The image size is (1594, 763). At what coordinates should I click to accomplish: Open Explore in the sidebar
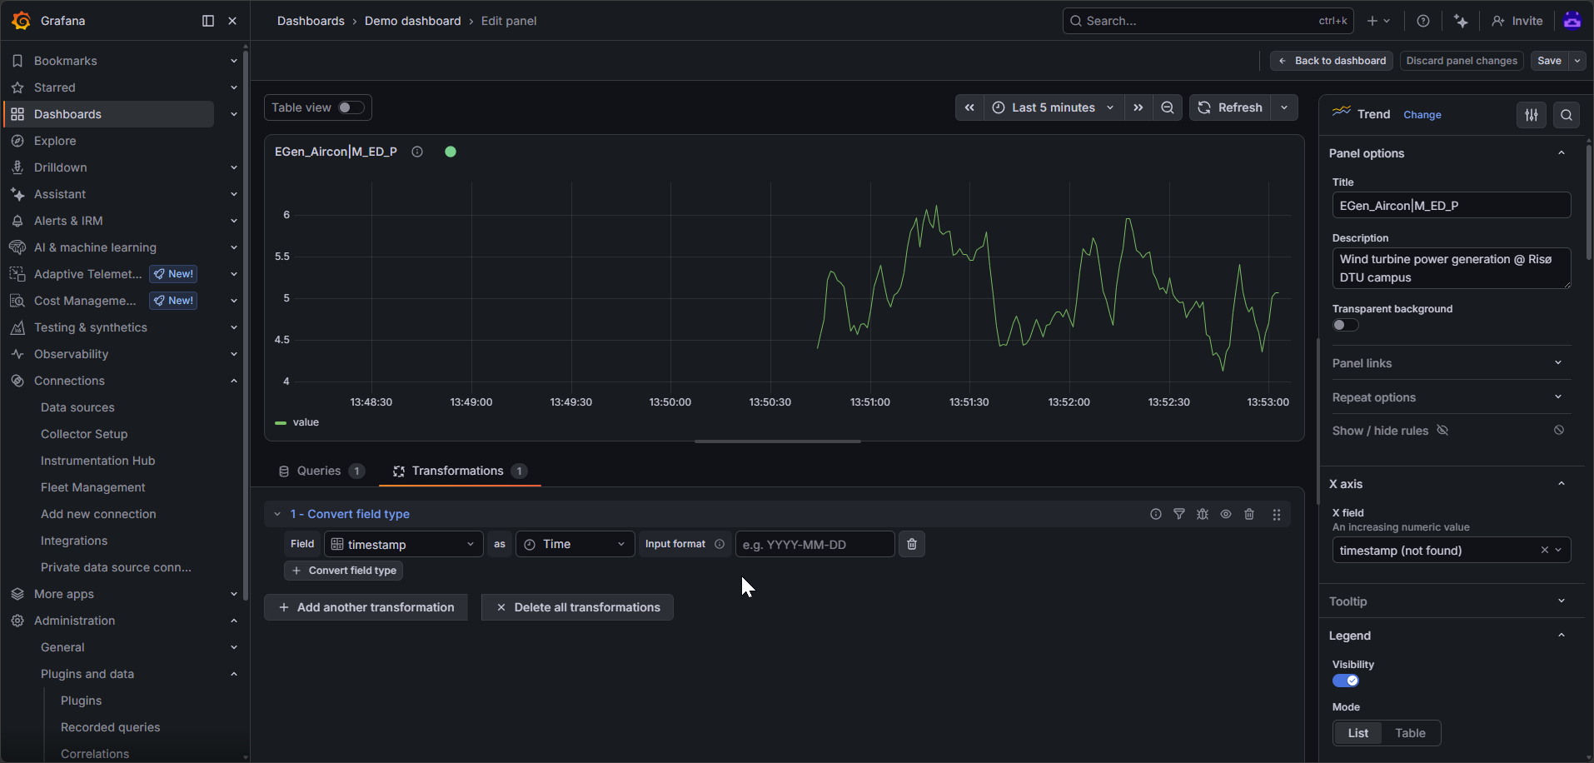[x=55, y=141]
